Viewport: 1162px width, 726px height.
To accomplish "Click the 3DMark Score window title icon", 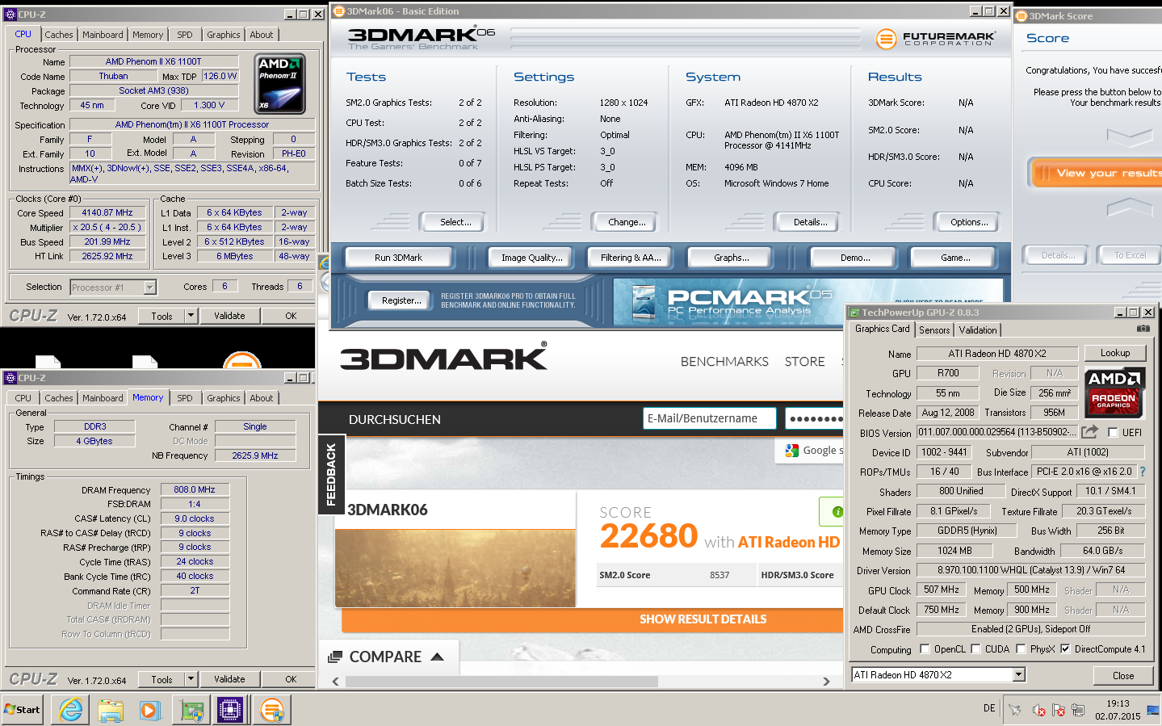I will [x=1021, y=15].
